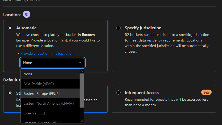The width and height of the screenshot is (222, 125).
Task: Click the dropdown list scroll down arrow
Action: click(x=82, y=121)
